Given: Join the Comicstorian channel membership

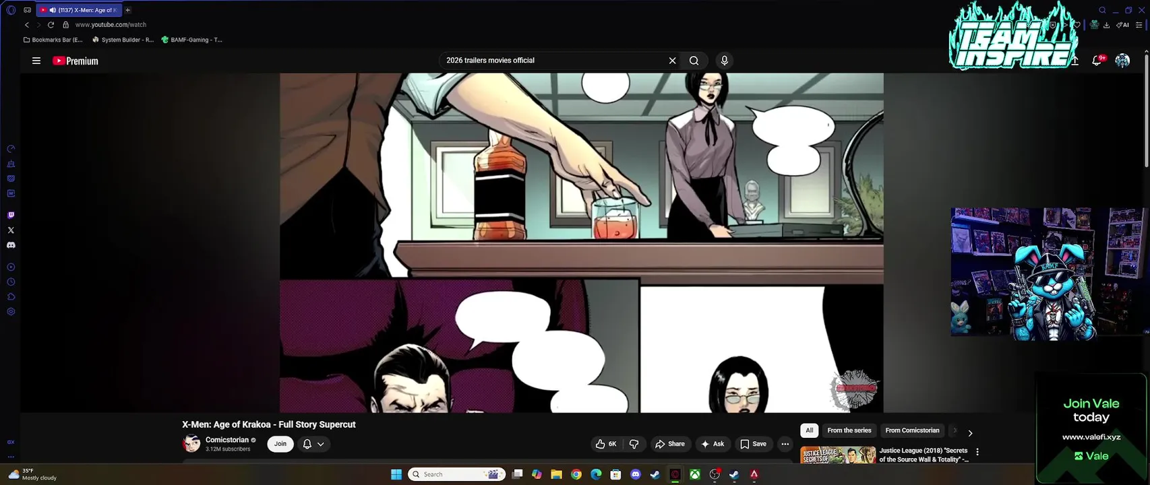Looking at the screenshot, I should pyautogui.click(x=280, y=444).
